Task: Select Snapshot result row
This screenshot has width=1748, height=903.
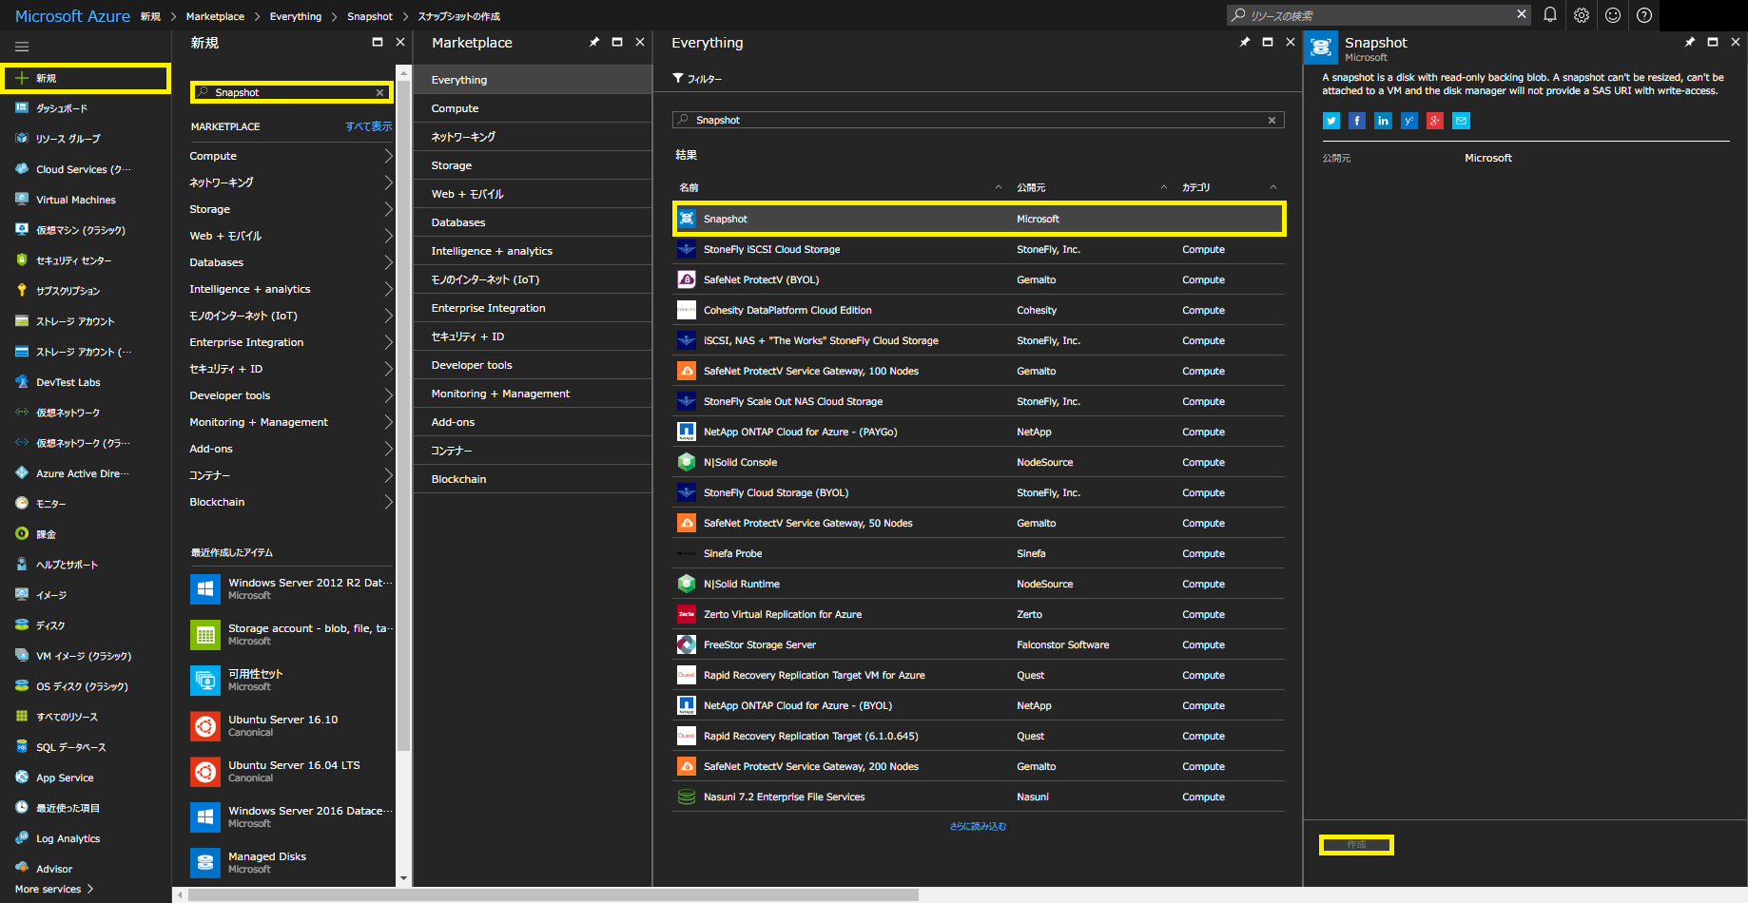Action: (x=979, y=219)
